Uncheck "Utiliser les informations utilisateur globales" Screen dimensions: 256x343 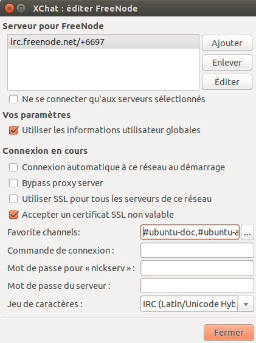[x=13, y=130]
